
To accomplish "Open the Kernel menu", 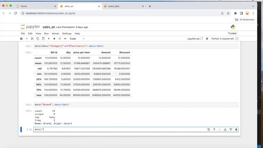I will 55,34.
